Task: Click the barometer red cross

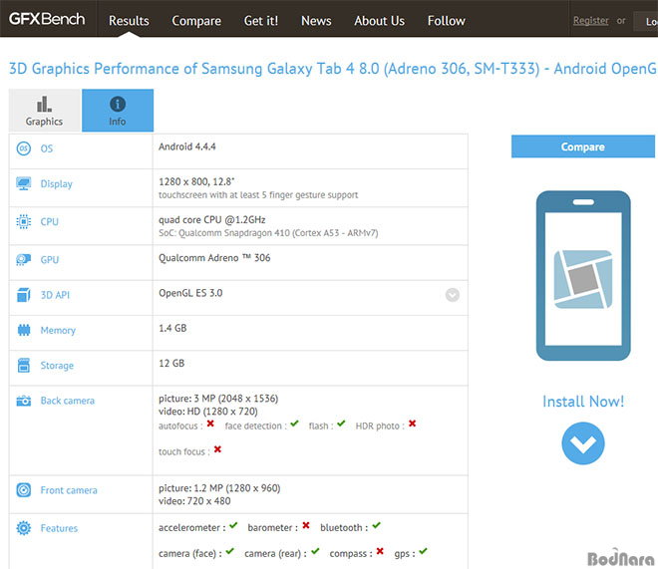Action: [306, 525]
